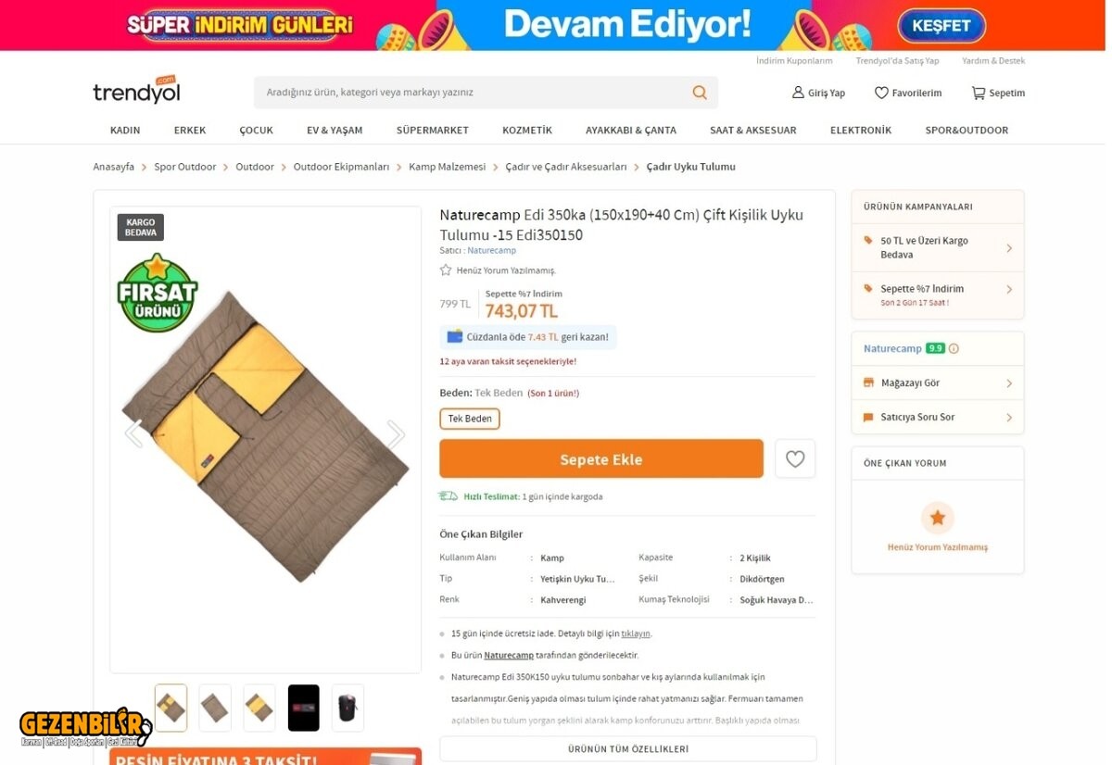Show previous product image with left arrow
Image resolution: width=1112 pixels, height=765 pixels.
click(134, 433)
